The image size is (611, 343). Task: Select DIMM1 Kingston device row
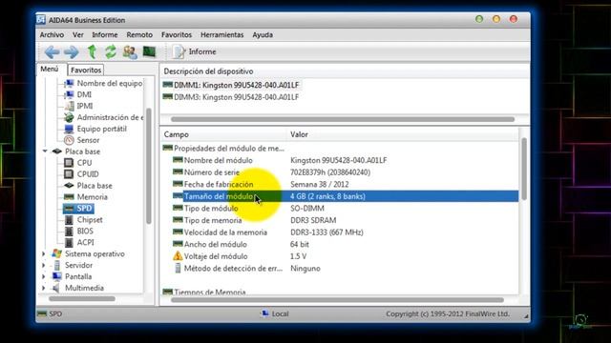coord(231,85)
